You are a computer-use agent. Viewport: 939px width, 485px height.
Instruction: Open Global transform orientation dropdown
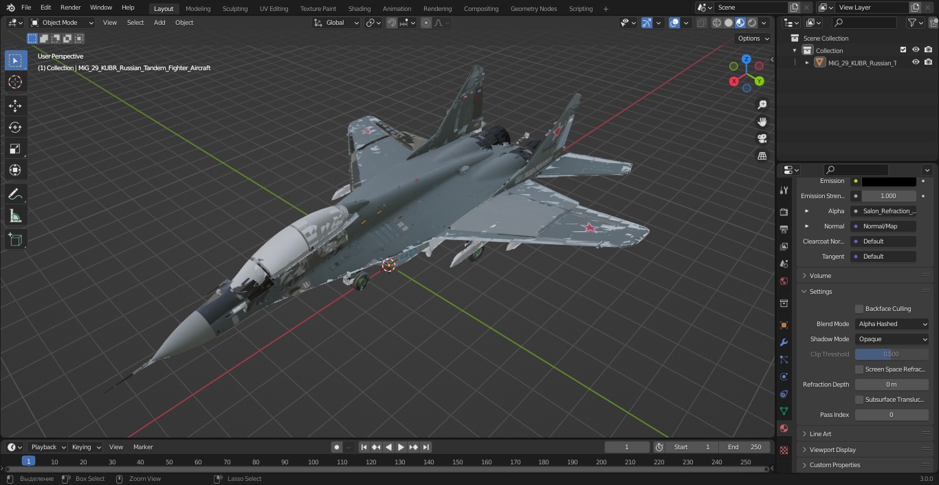coord(337,23)
